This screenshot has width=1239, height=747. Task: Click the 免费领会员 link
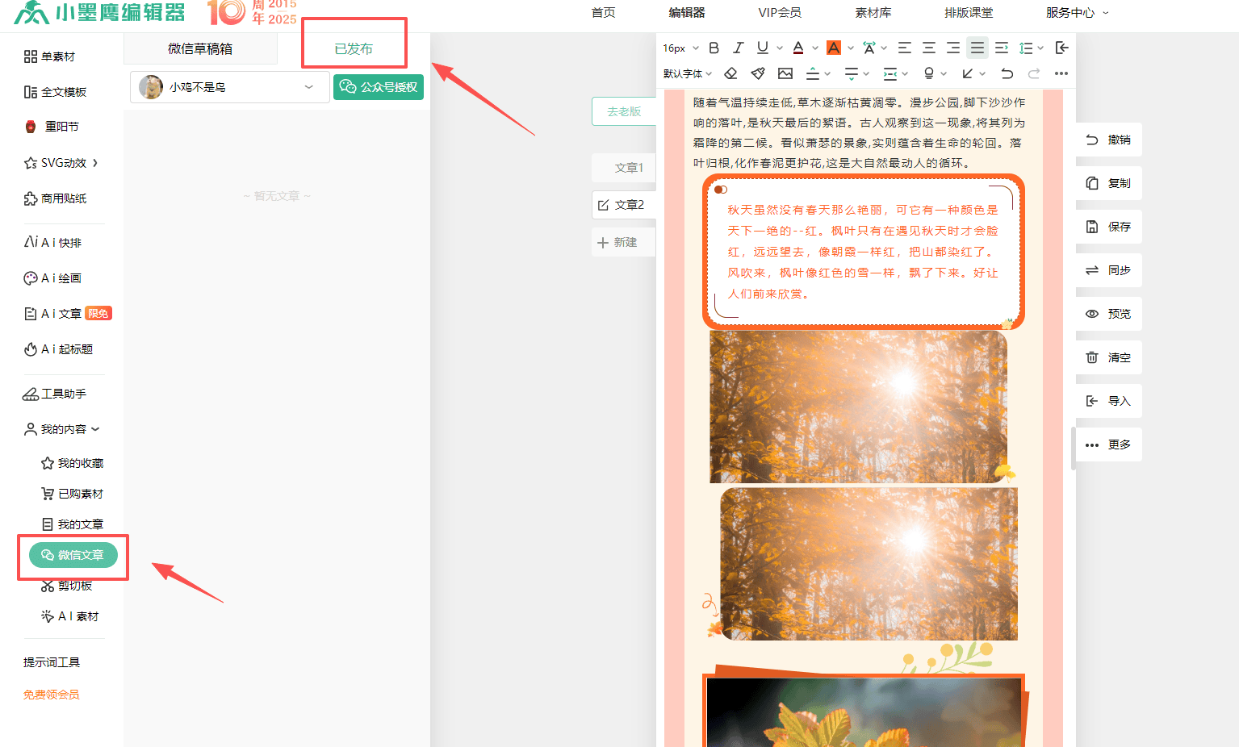[52, 695]
